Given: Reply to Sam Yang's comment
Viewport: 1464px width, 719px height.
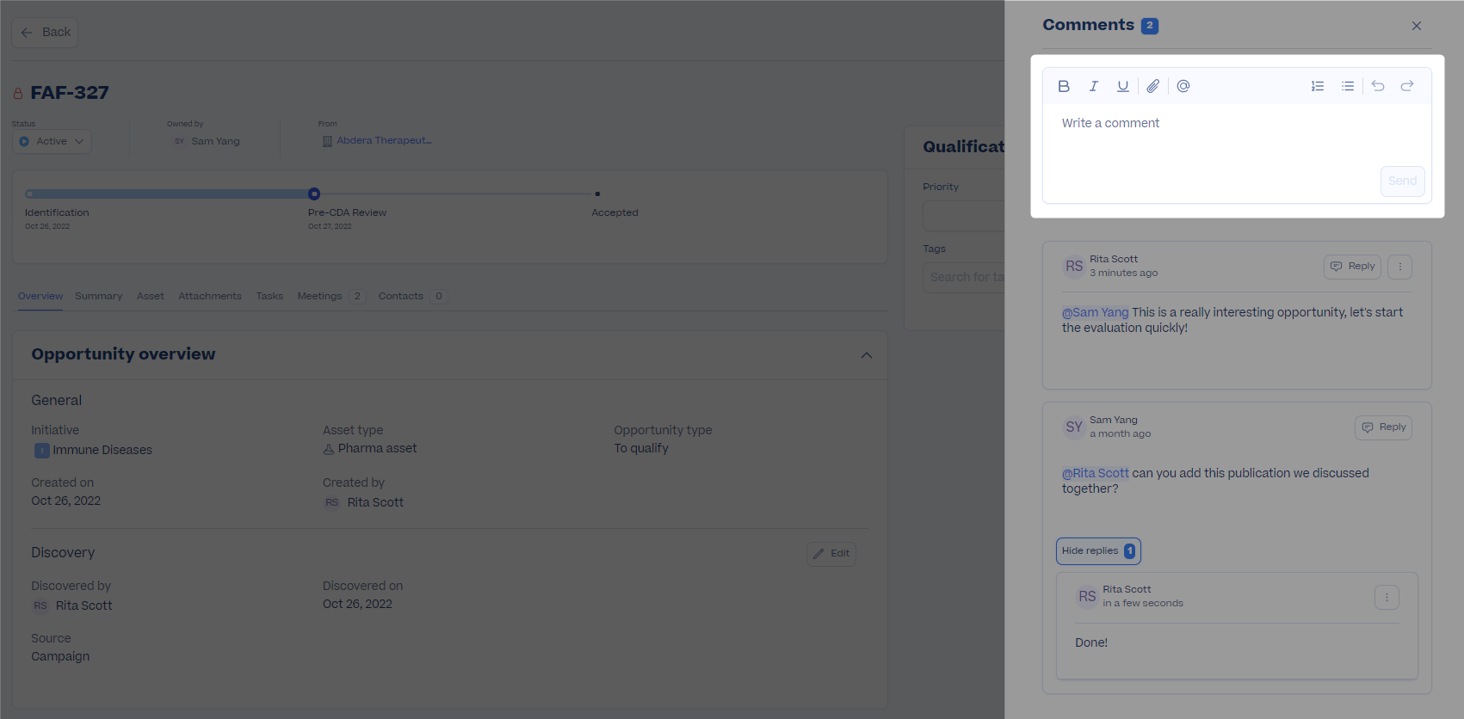Looking at the screenshot, I should click(1383, 427).
